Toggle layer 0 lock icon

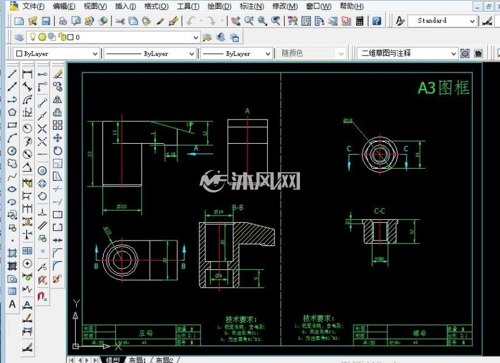(62, 37)
